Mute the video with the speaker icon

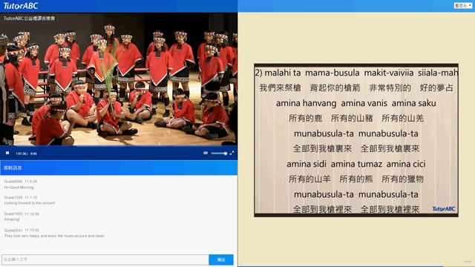(x=206, y=154)
